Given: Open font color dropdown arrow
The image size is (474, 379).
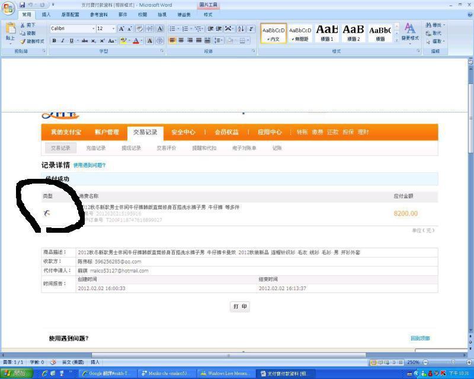Looking at the screenshot, I should coord(141,41).
